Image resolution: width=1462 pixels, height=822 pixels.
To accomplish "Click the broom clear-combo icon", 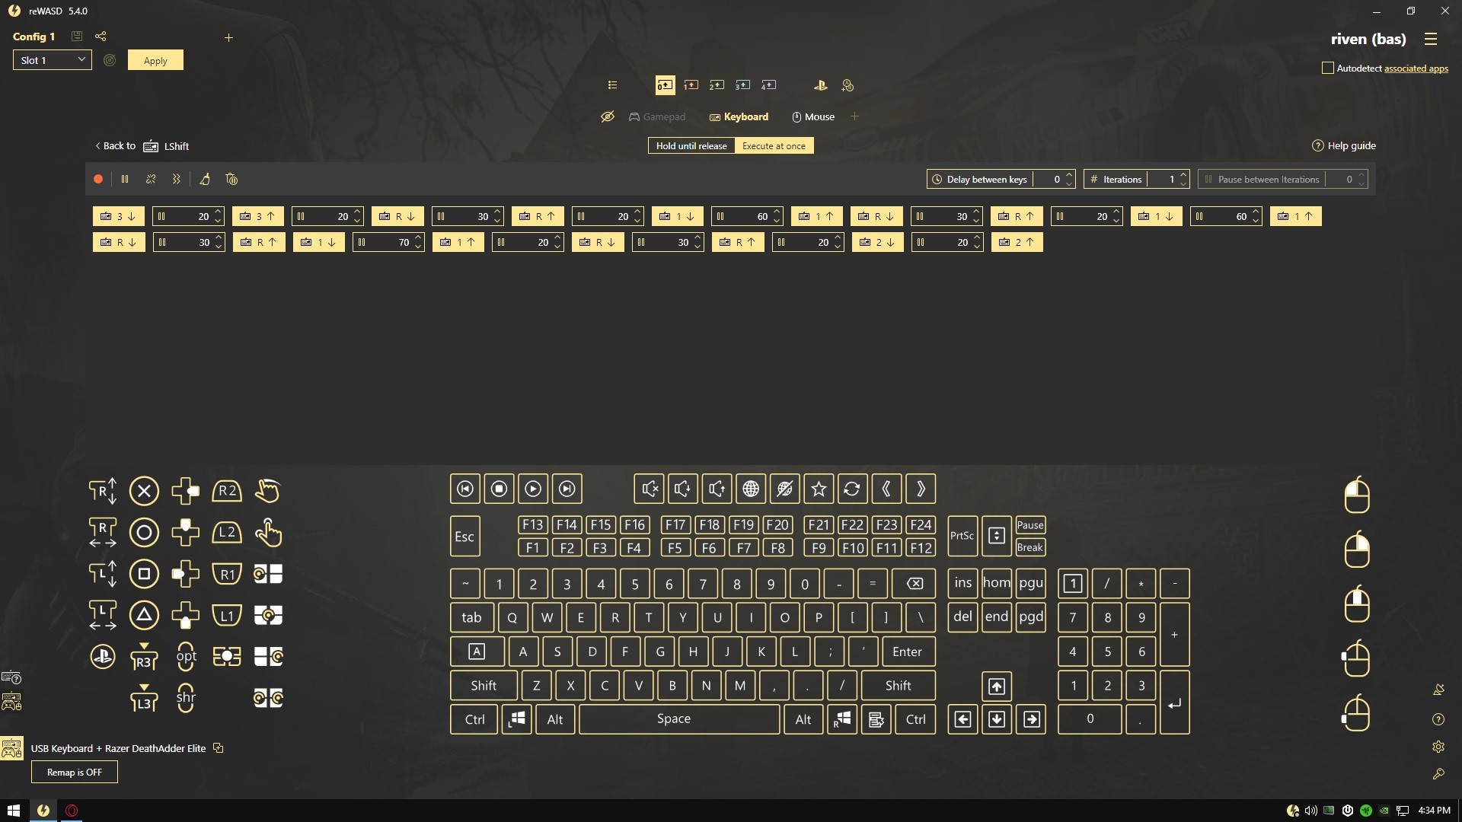I will click(x=205, y=180).
